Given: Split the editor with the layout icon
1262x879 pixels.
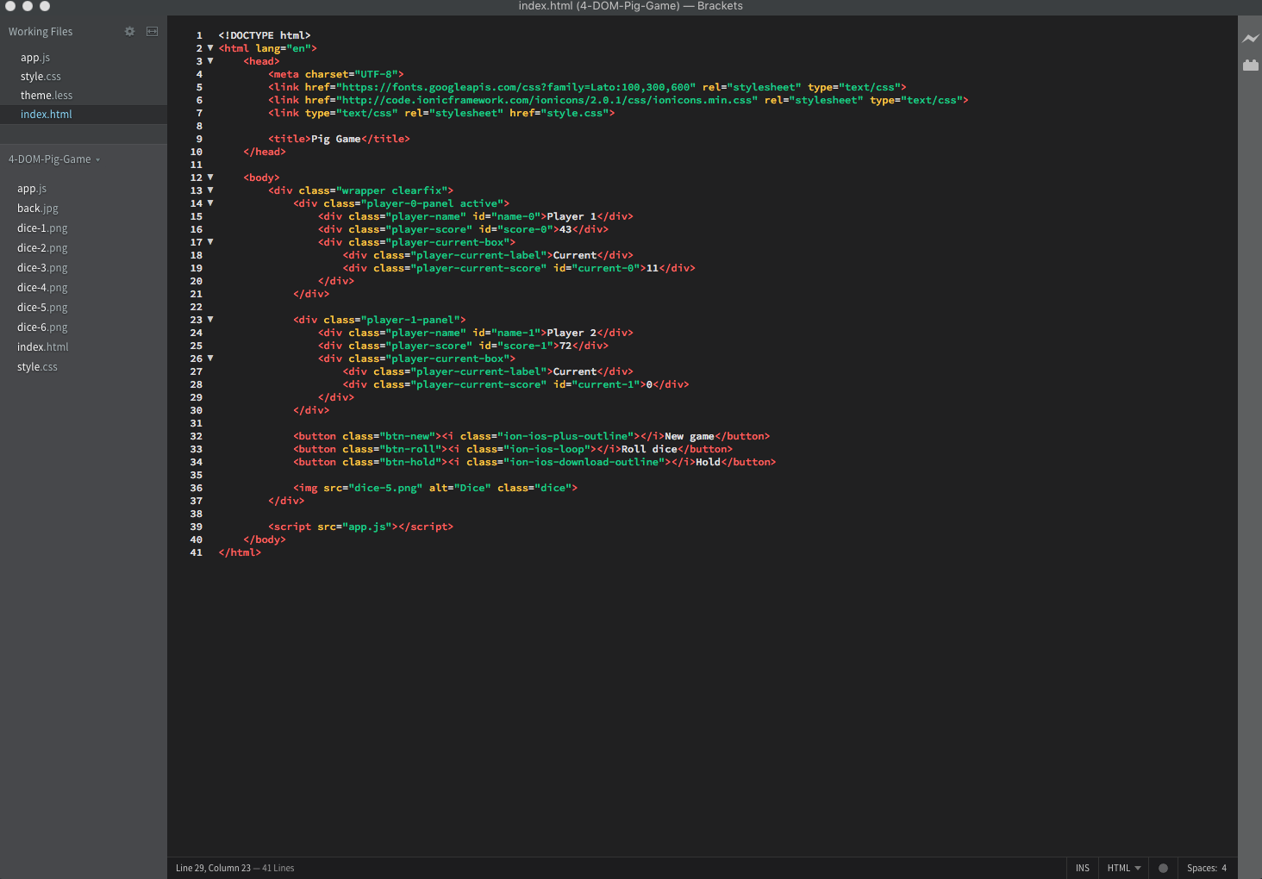Looking at the screenshot, I should point(152,32).
